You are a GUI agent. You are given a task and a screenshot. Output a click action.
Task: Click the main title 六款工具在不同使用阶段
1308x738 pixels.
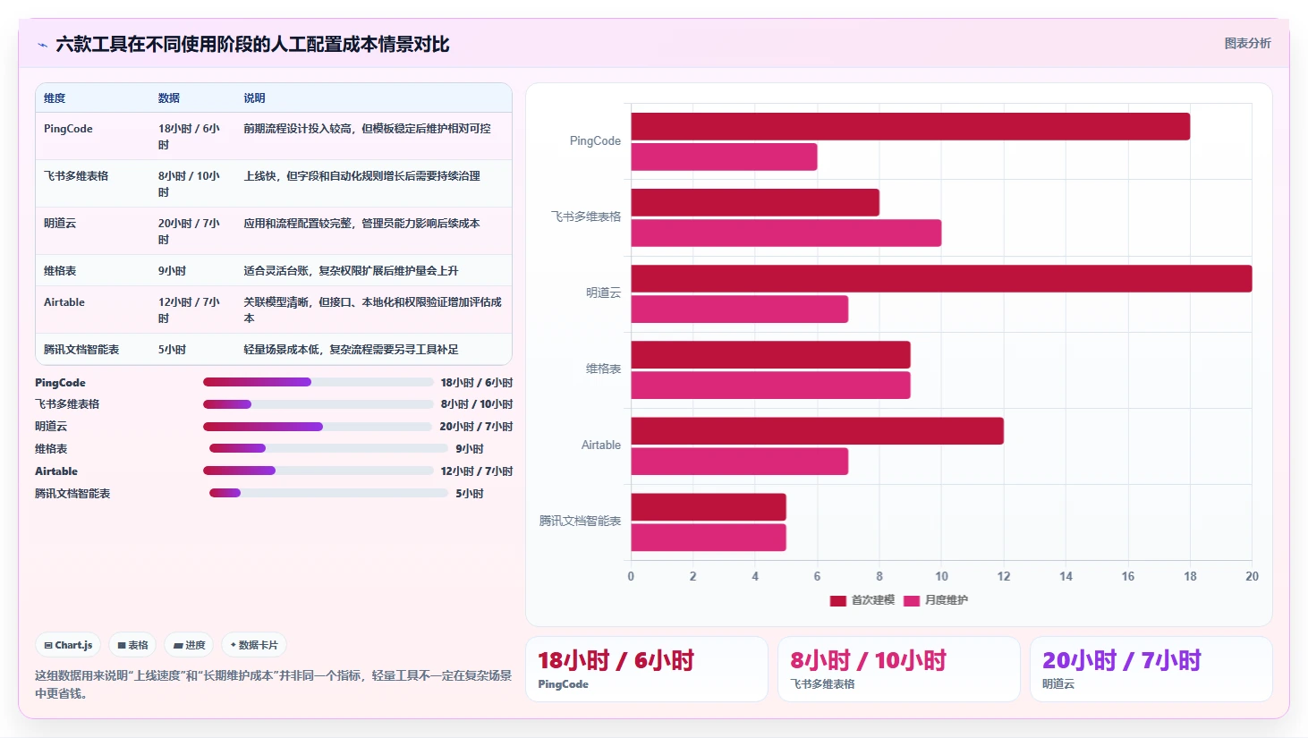252,45
